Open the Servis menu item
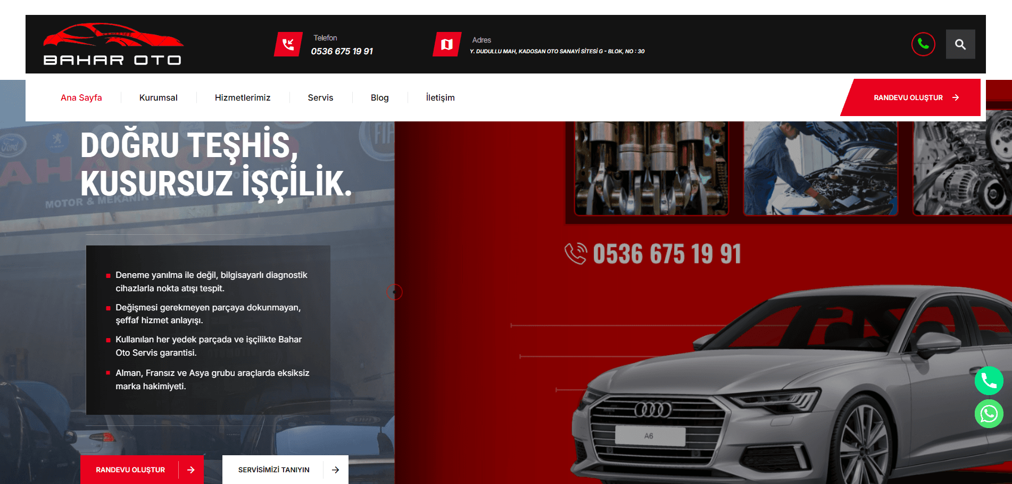The height and width of the screenshot is (484, 1012). [320, 97]
